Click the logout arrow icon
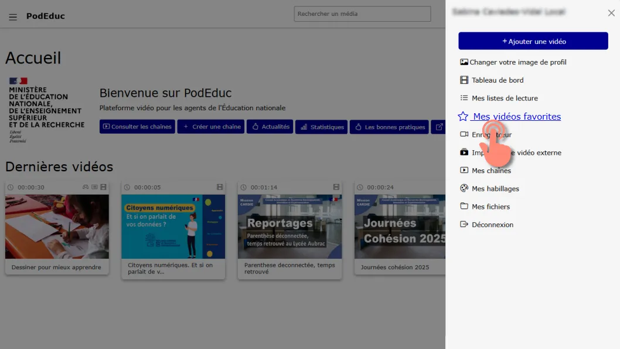 (x=464, y=224)
